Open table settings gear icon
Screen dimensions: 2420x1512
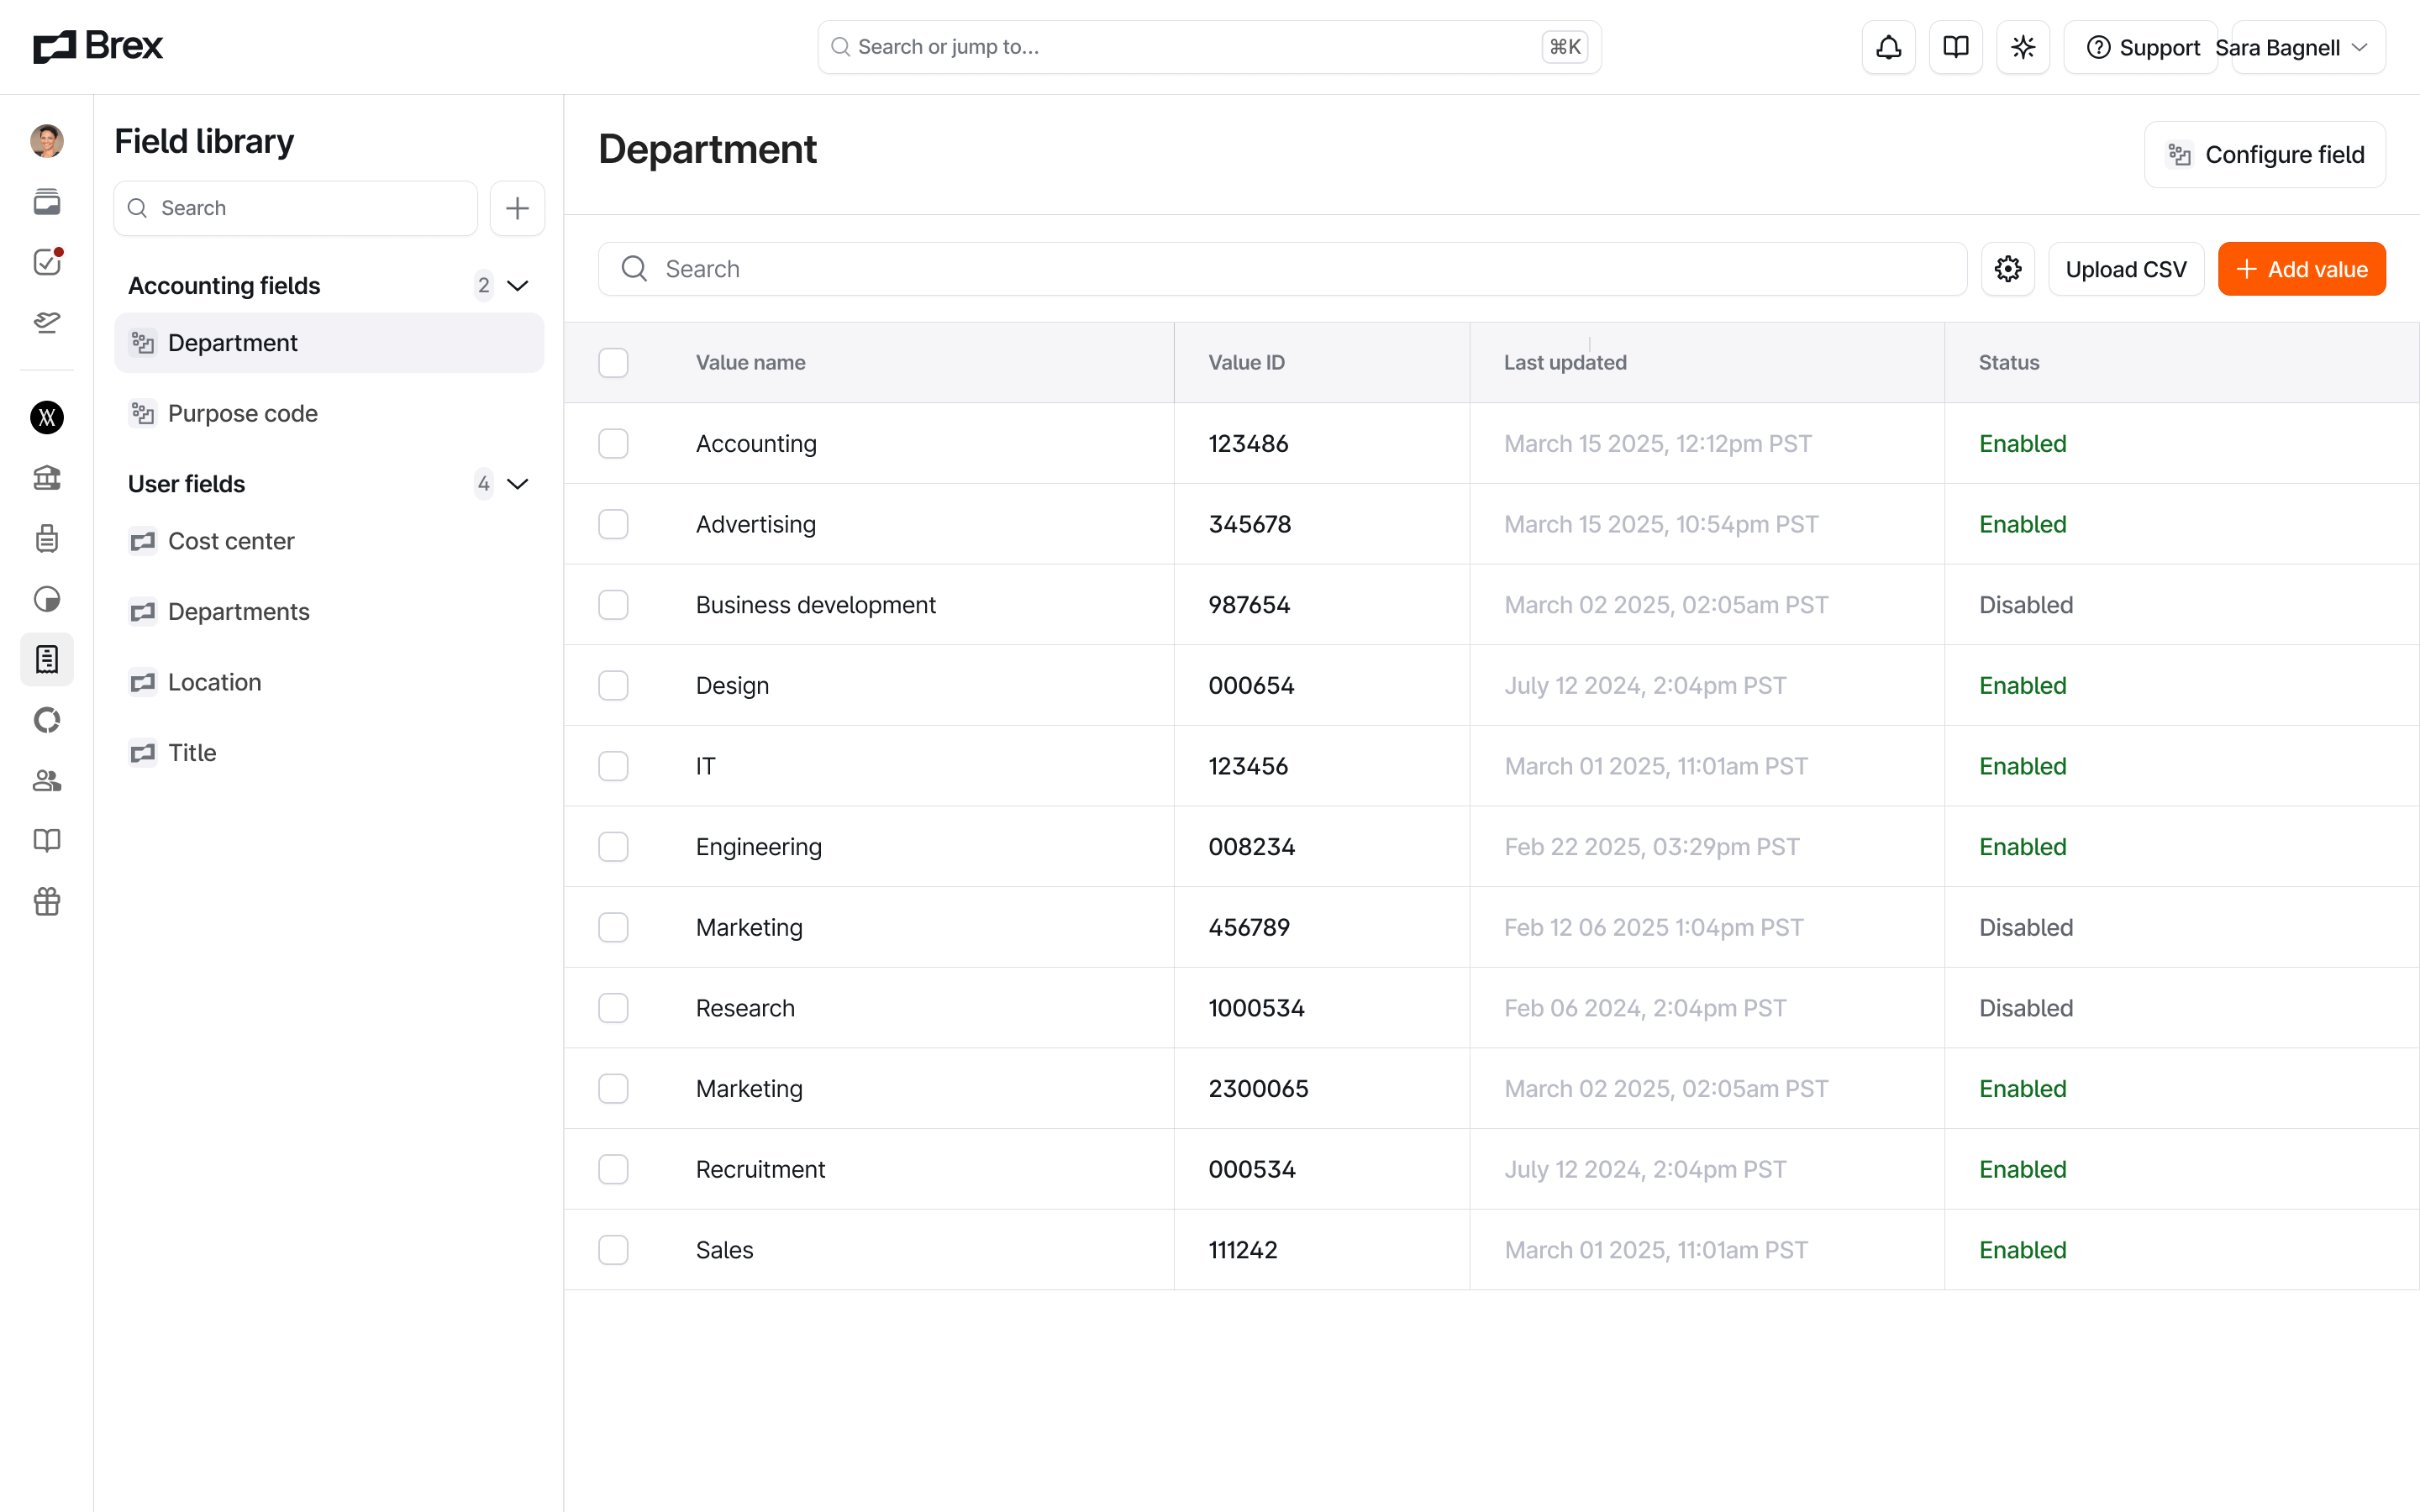coord(2007,269)
